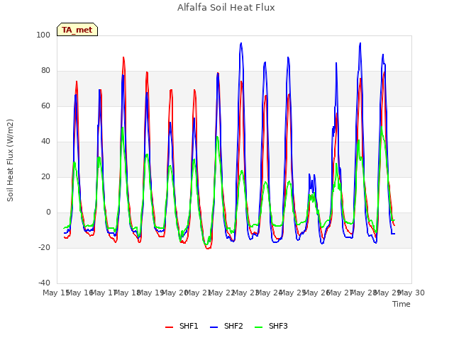The height and width of the screenshot is (340, 454).
Task: Click the TA_met annotation label
Action: click(77, 30)
